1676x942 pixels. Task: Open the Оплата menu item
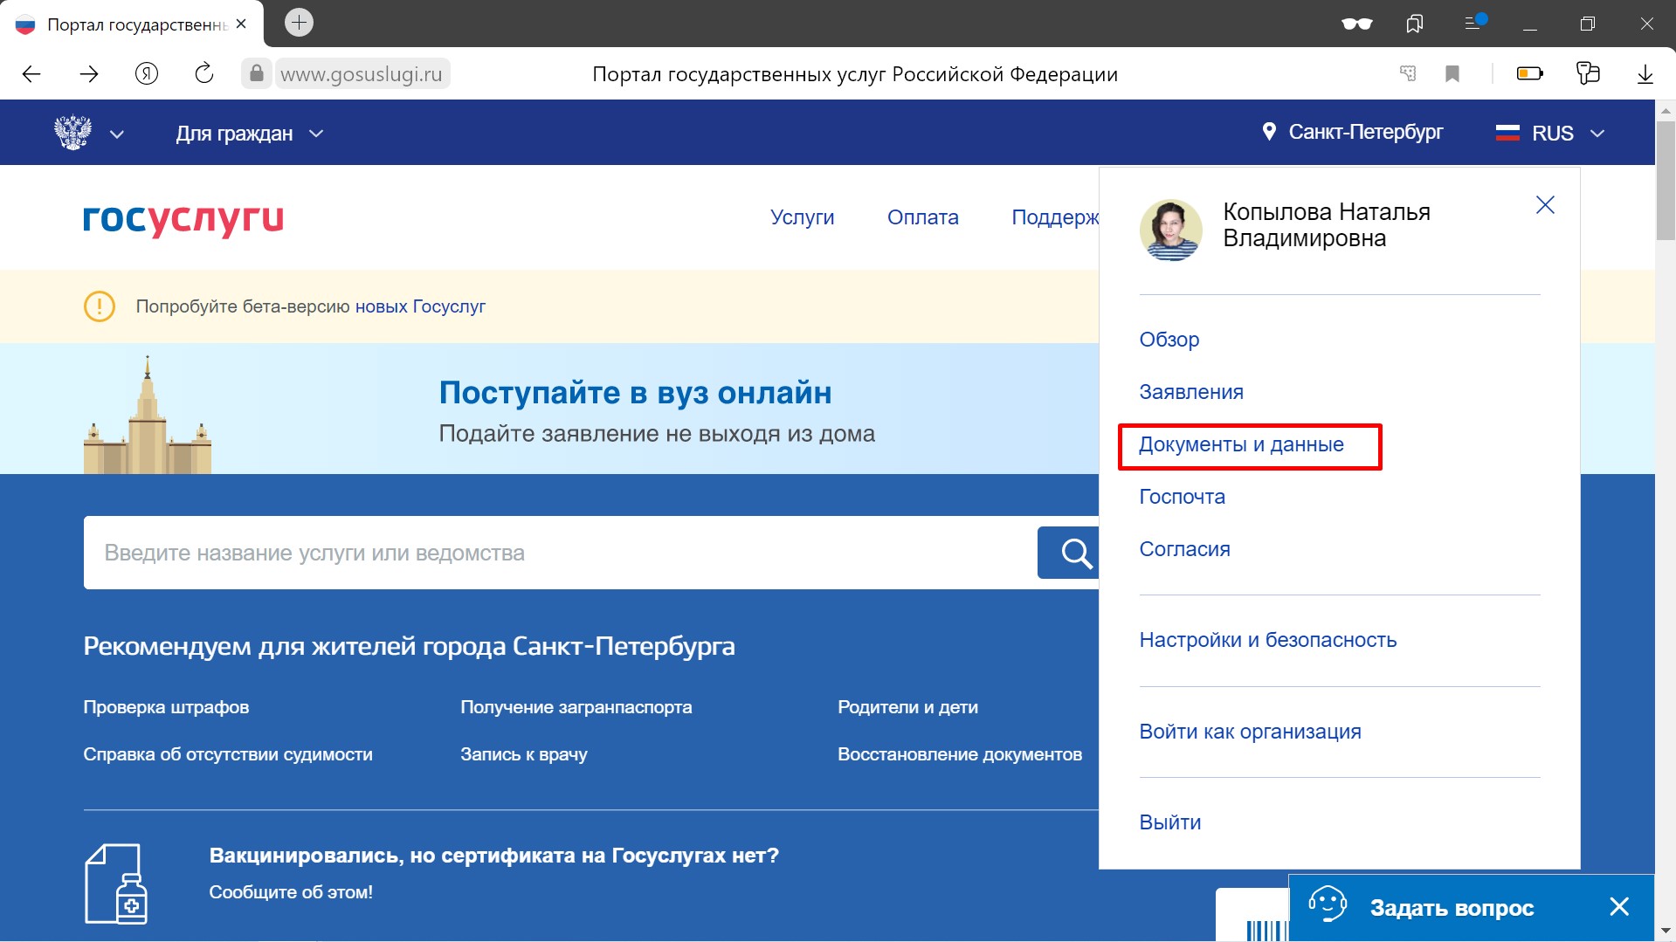point(922,217)
